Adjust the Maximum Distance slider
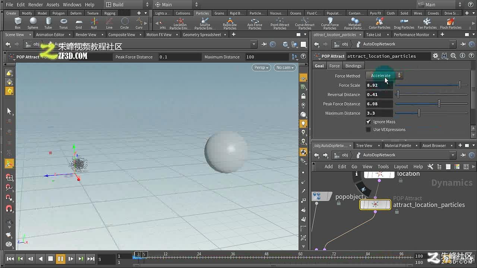This screenshot has height=268, width=477. point(432,113)
